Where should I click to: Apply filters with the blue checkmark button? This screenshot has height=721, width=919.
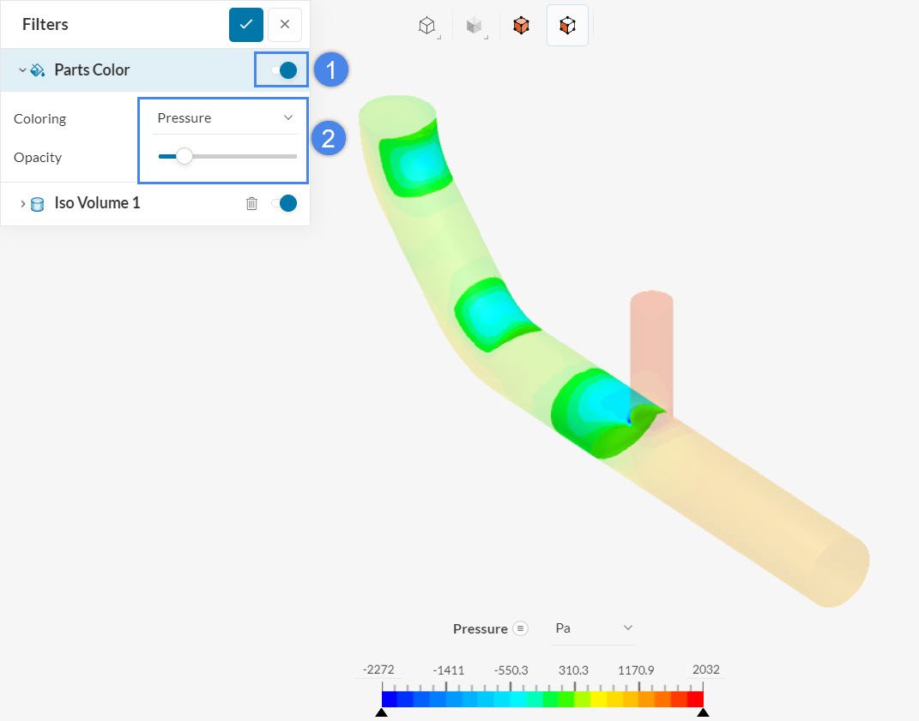click(x=245, y=25)
